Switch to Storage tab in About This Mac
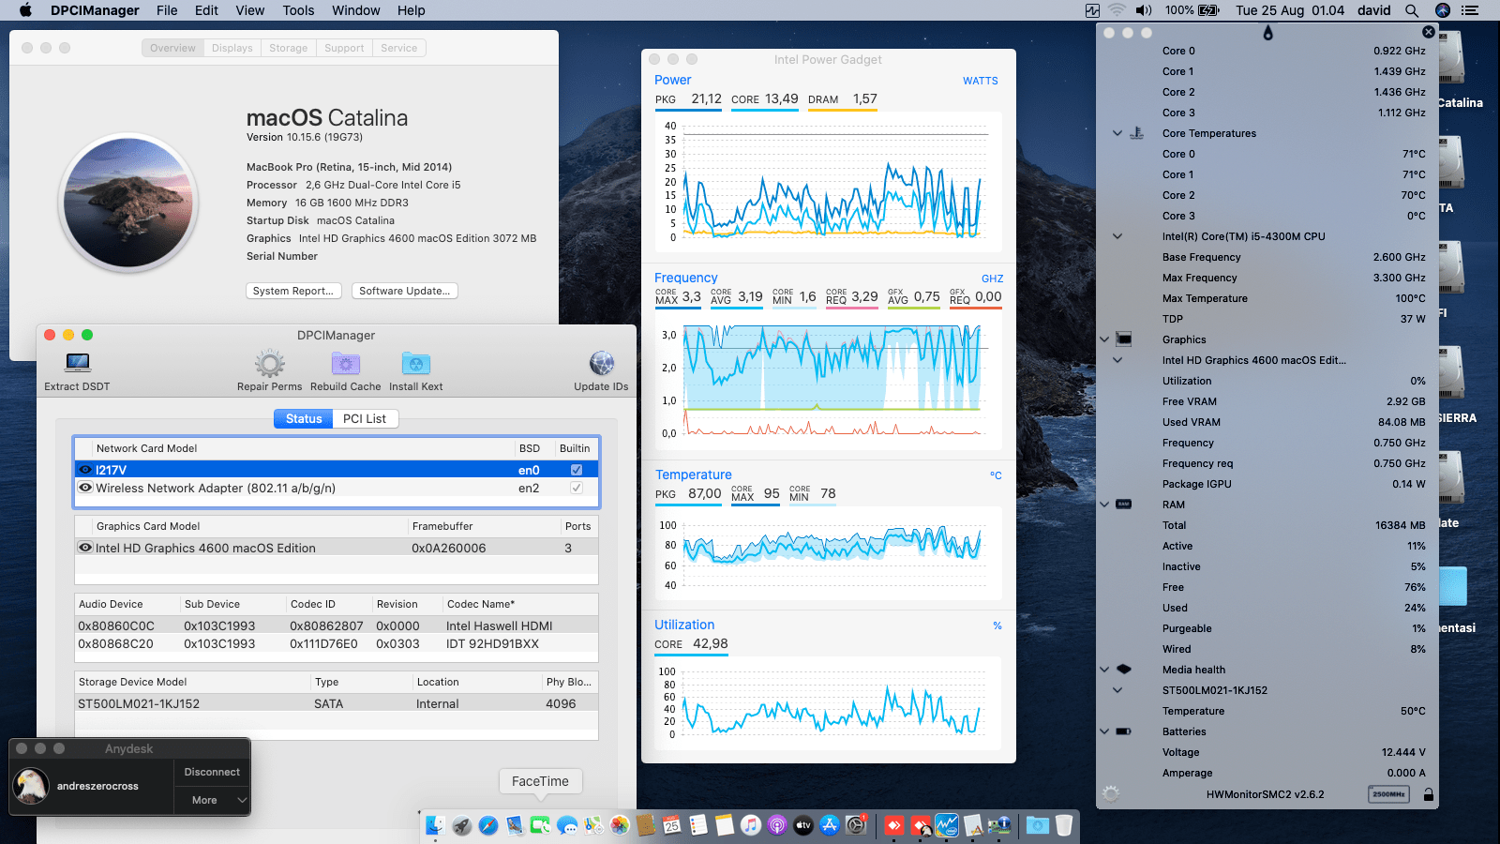The width and height of the screenshot is (1500, 844). pyautogui.click(x=289, y=48)
